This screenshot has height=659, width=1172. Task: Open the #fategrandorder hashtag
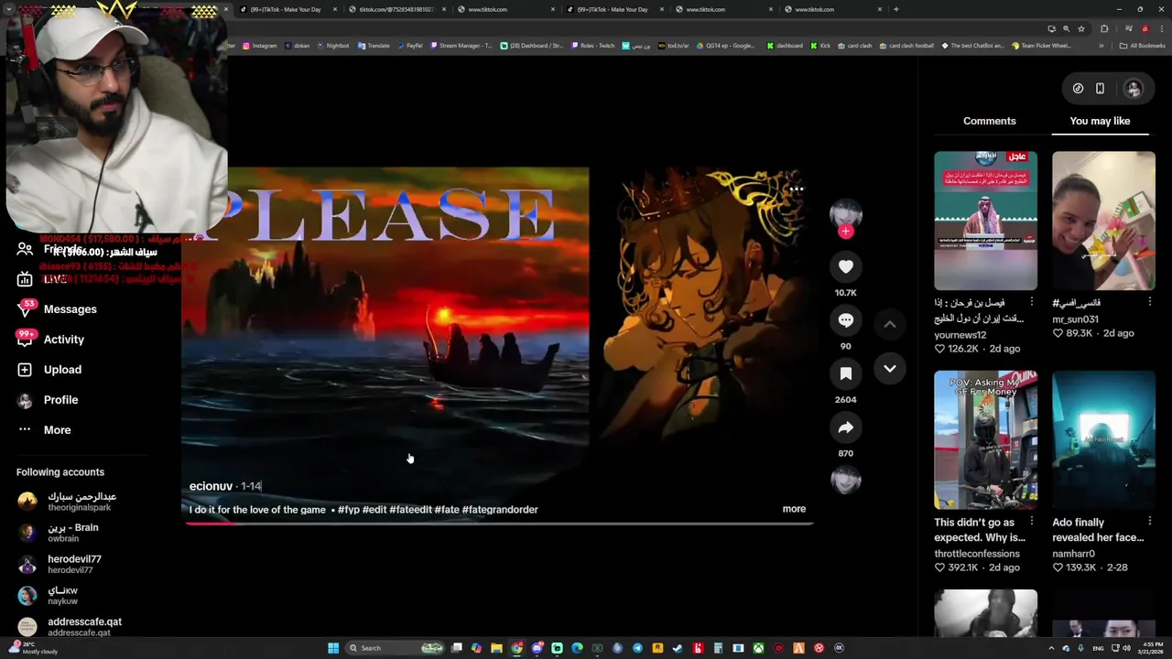(x=500, y=510)
